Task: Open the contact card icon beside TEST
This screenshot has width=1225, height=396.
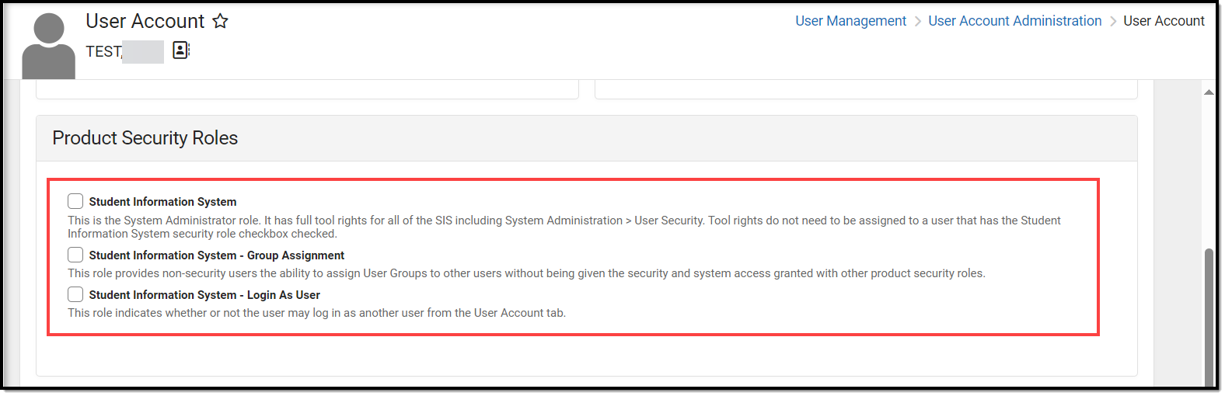Action: pos(180,50)
